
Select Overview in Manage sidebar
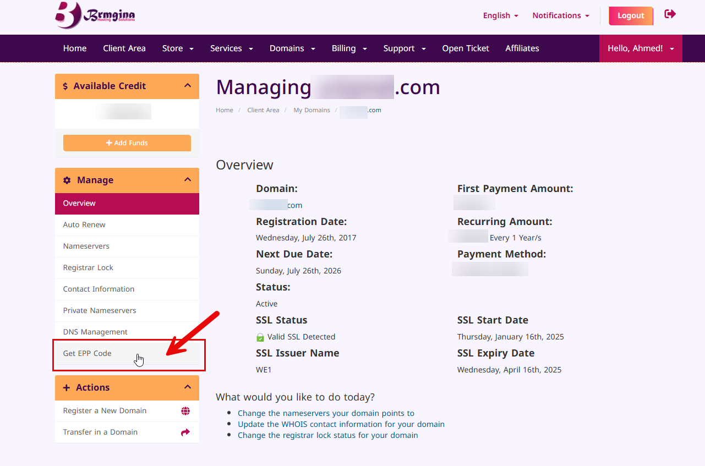[x=127, y=204]
